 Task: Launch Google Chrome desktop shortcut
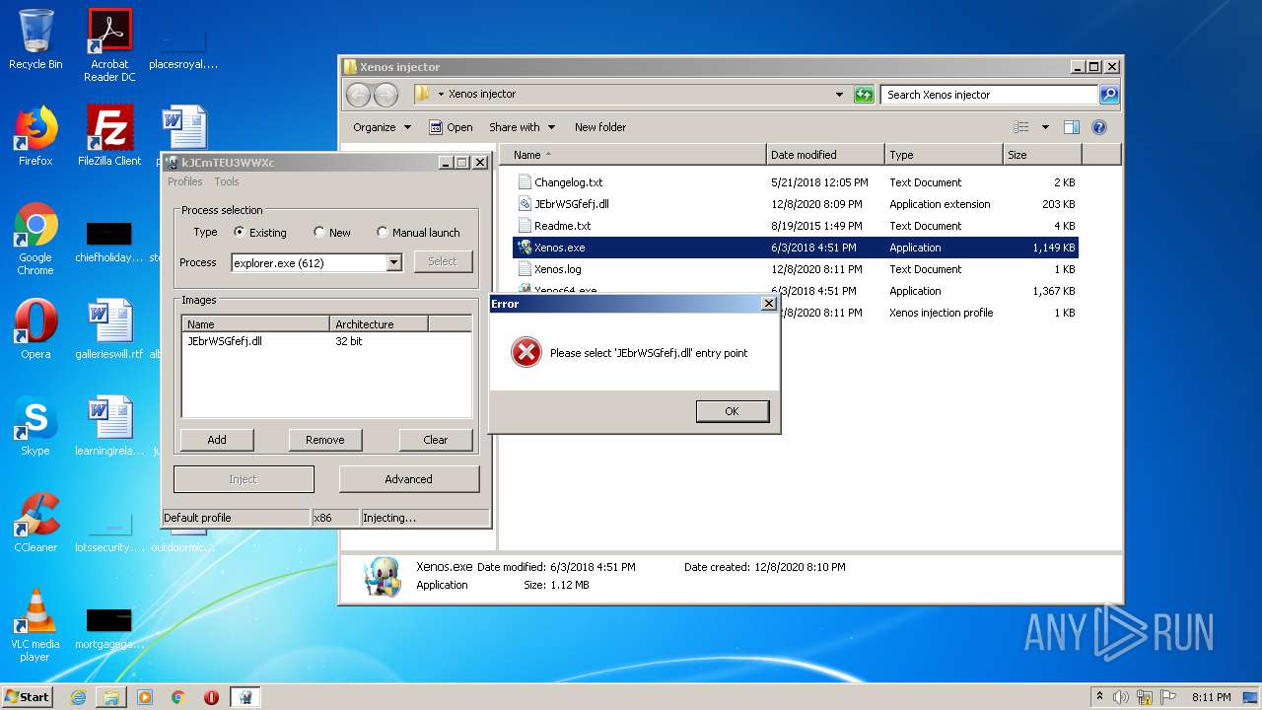point(35,239)
